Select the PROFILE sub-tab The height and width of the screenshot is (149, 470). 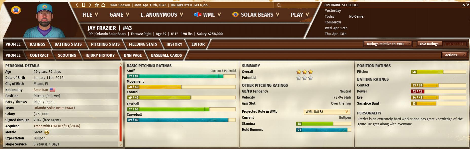13,55
